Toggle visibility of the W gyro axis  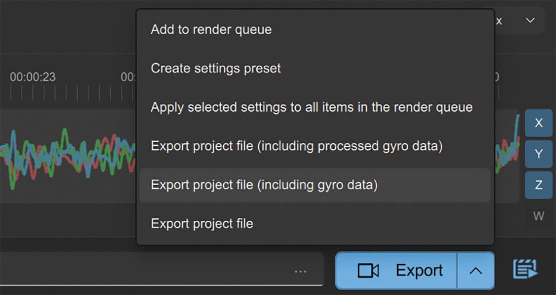tap(538, 216)
